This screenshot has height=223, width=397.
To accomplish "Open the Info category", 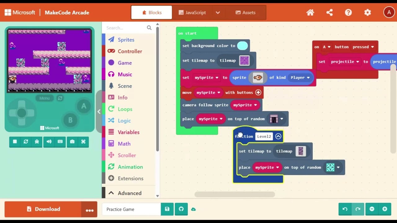I will coord(123,98).
